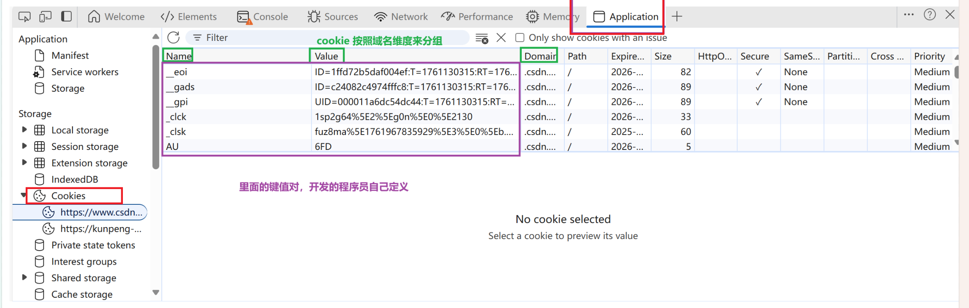Click the sidebar scroll down arrow

[156, 292]
